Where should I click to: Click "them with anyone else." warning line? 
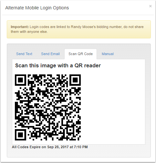coord(29,32)
